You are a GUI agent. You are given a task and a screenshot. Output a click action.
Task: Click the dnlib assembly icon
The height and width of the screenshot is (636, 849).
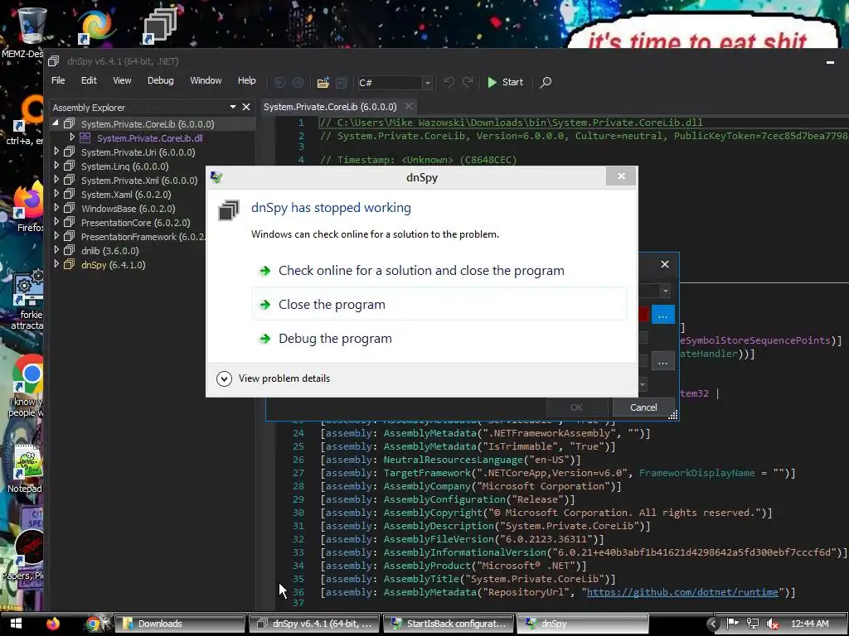pyautogui.click(x=70, y=250)
